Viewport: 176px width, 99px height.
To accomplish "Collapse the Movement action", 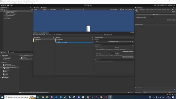I will point(57,39).
